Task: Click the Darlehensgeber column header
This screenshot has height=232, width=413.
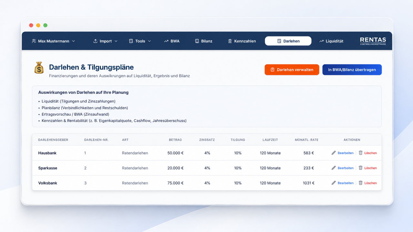Action: pos(53,140)
